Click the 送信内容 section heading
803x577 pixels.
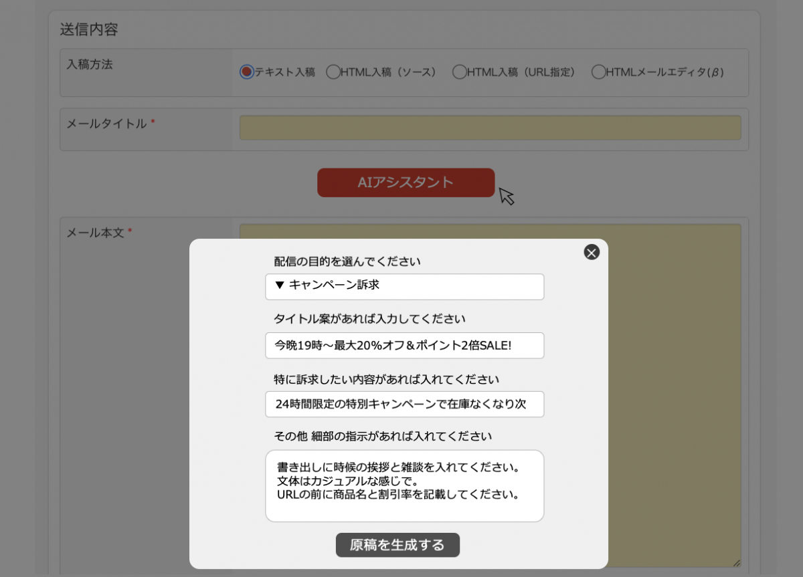pyautogui.click(x=89, y=29)
